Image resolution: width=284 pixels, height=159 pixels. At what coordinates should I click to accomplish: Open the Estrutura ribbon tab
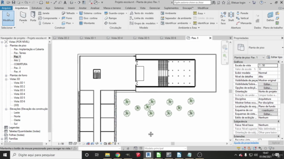[36, 8]
